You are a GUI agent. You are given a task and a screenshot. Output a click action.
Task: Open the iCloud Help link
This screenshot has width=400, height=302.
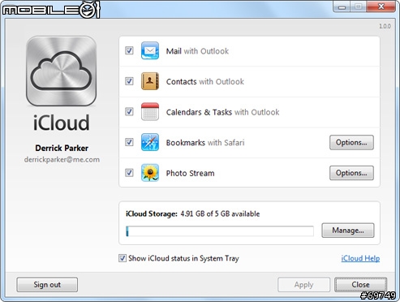[x=360, y=258]
